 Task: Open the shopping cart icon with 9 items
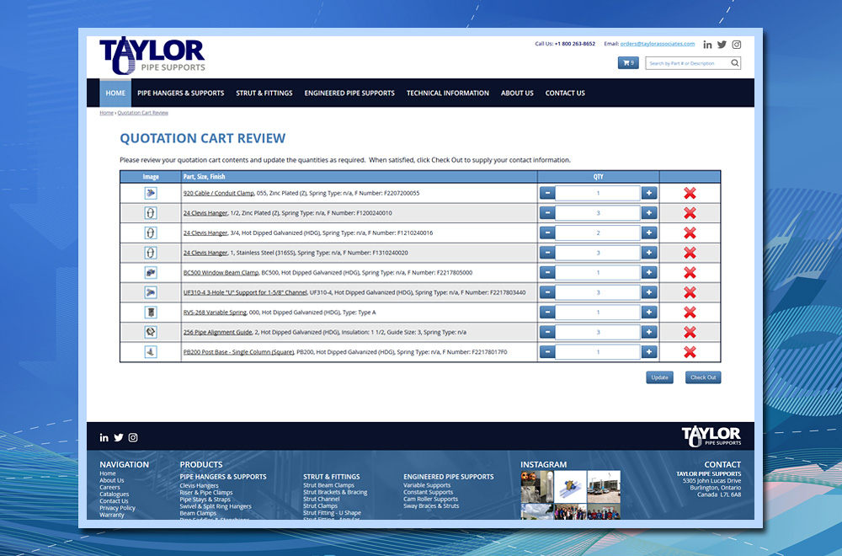point(628,63)
